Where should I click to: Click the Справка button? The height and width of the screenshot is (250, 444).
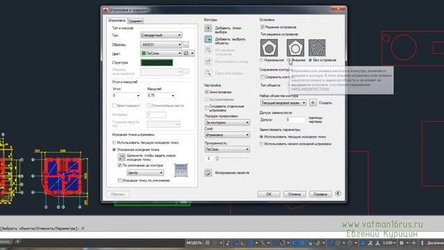(x=321, y=194)
